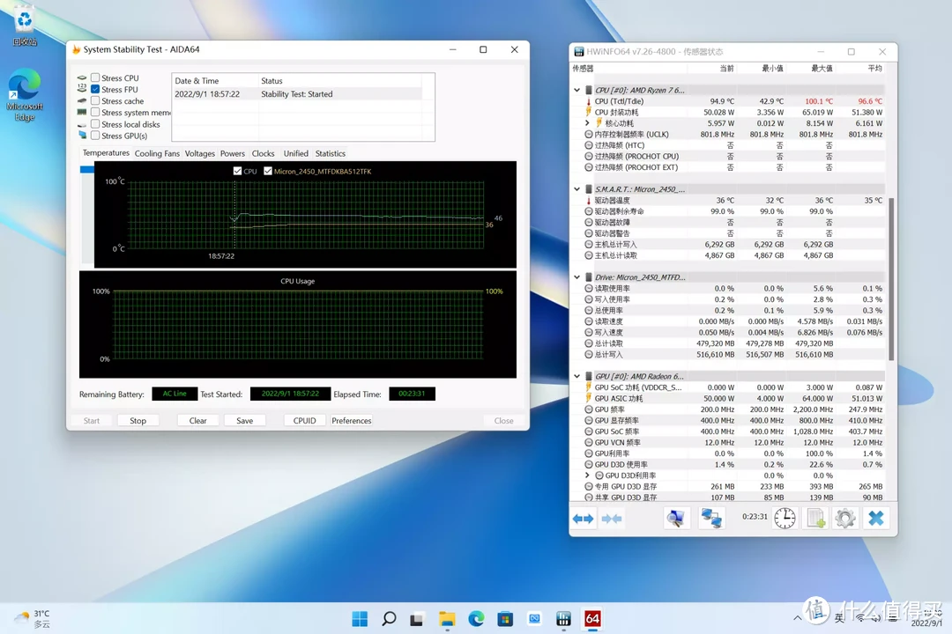Switch to Powers tab
The height and width of the screenshot is (634, 952).
coord(233,153)
